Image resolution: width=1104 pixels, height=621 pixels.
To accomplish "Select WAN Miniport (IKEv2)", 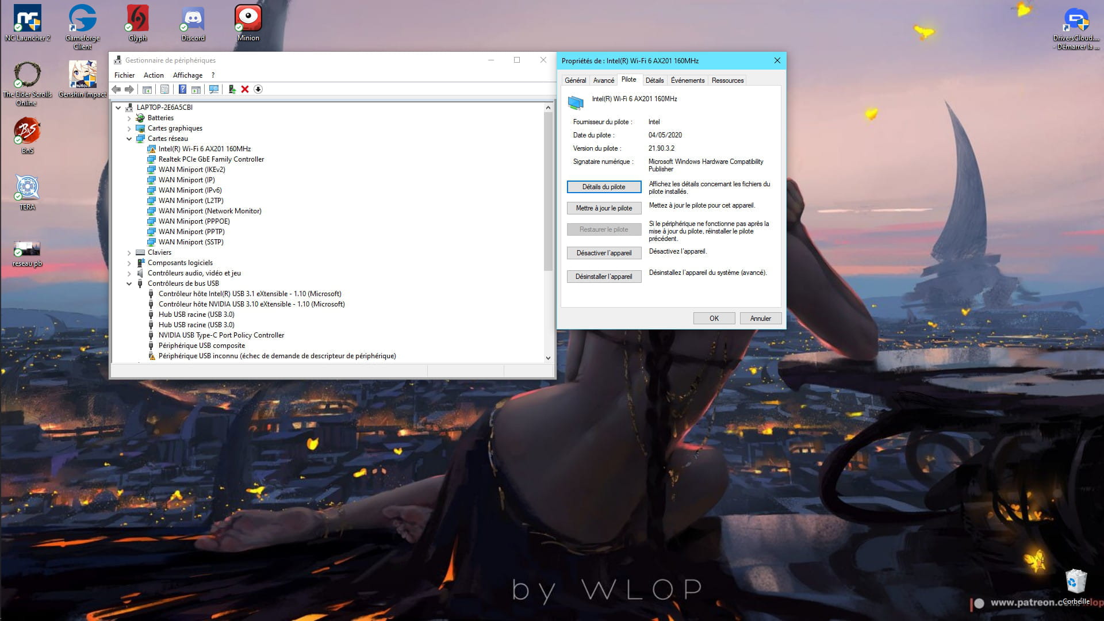I will 191,170.
